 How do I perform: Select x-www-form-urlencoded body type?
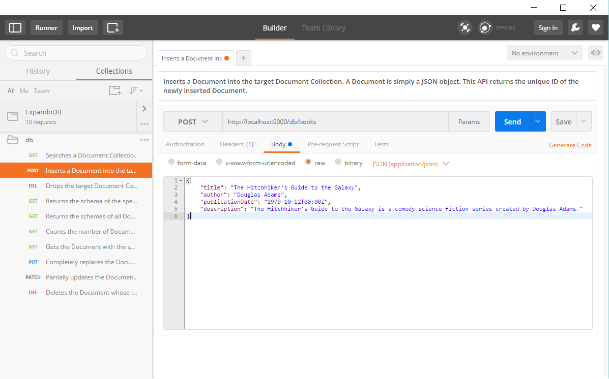pyautogui.click(x=219, y=162)
